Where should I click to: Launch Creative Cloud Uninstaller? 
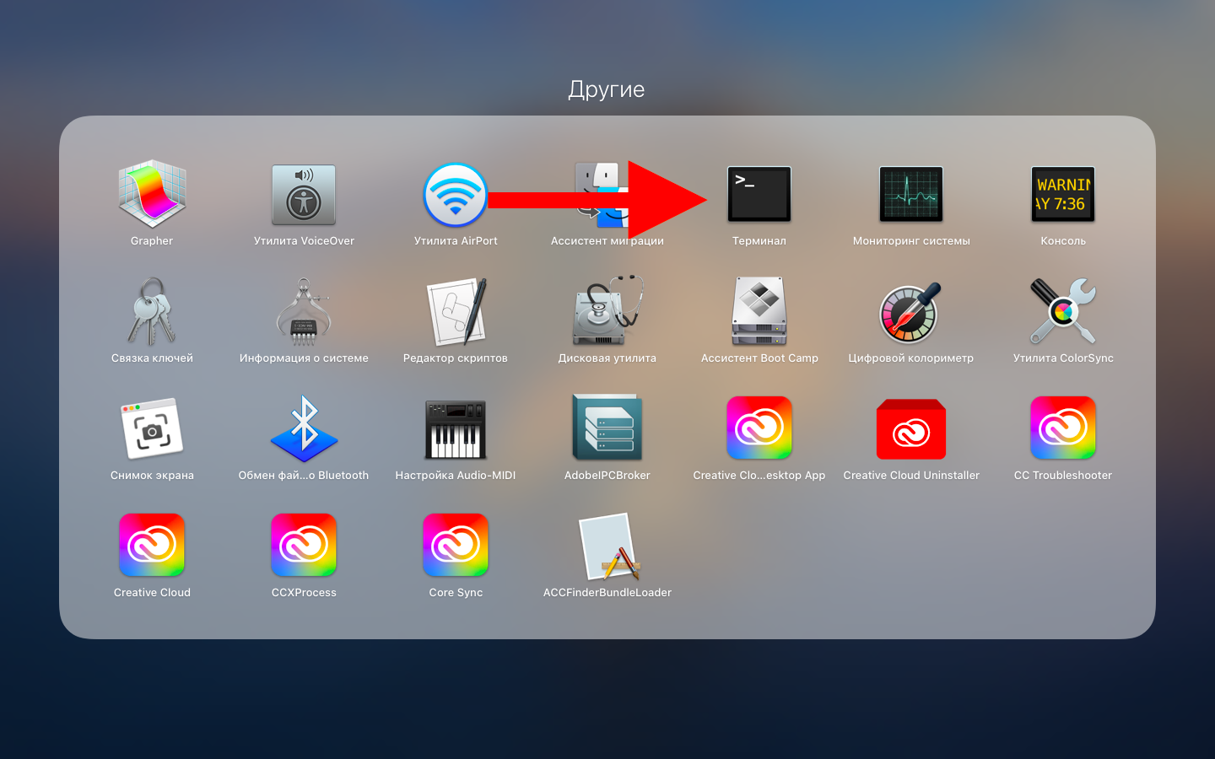click(x=911, y=428)
